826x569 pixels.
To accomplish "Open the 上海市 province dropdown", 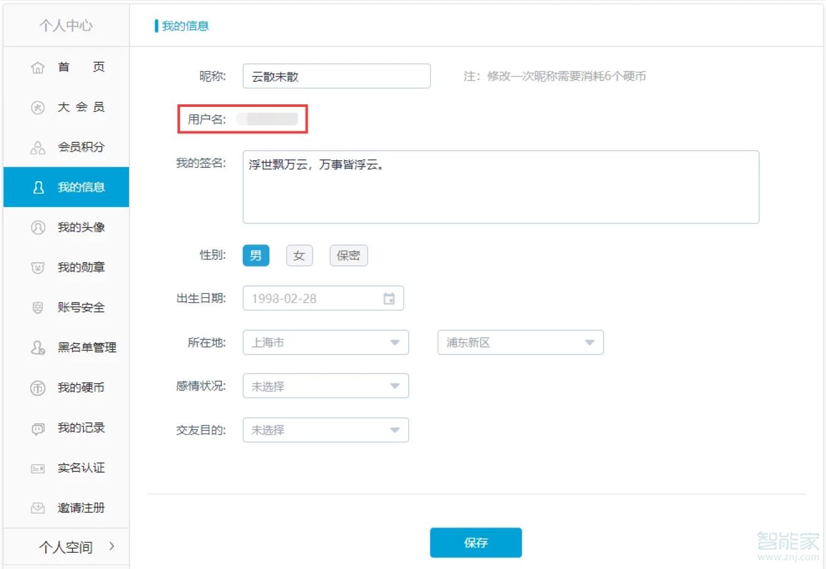I will (x=326, y=343).
